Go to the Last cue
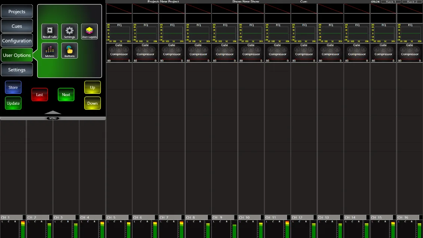This screenshot has height=238, width=423. pyautogui.click(x=40, y=95)
